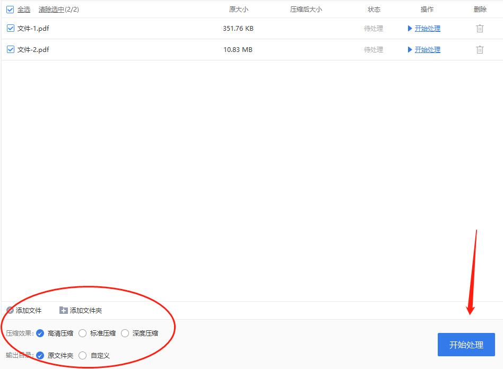The width and height of the screenshot is (503, 369).
Task: Click the add folder (添加文件夹) icon
Action: [x=62, y=311]
